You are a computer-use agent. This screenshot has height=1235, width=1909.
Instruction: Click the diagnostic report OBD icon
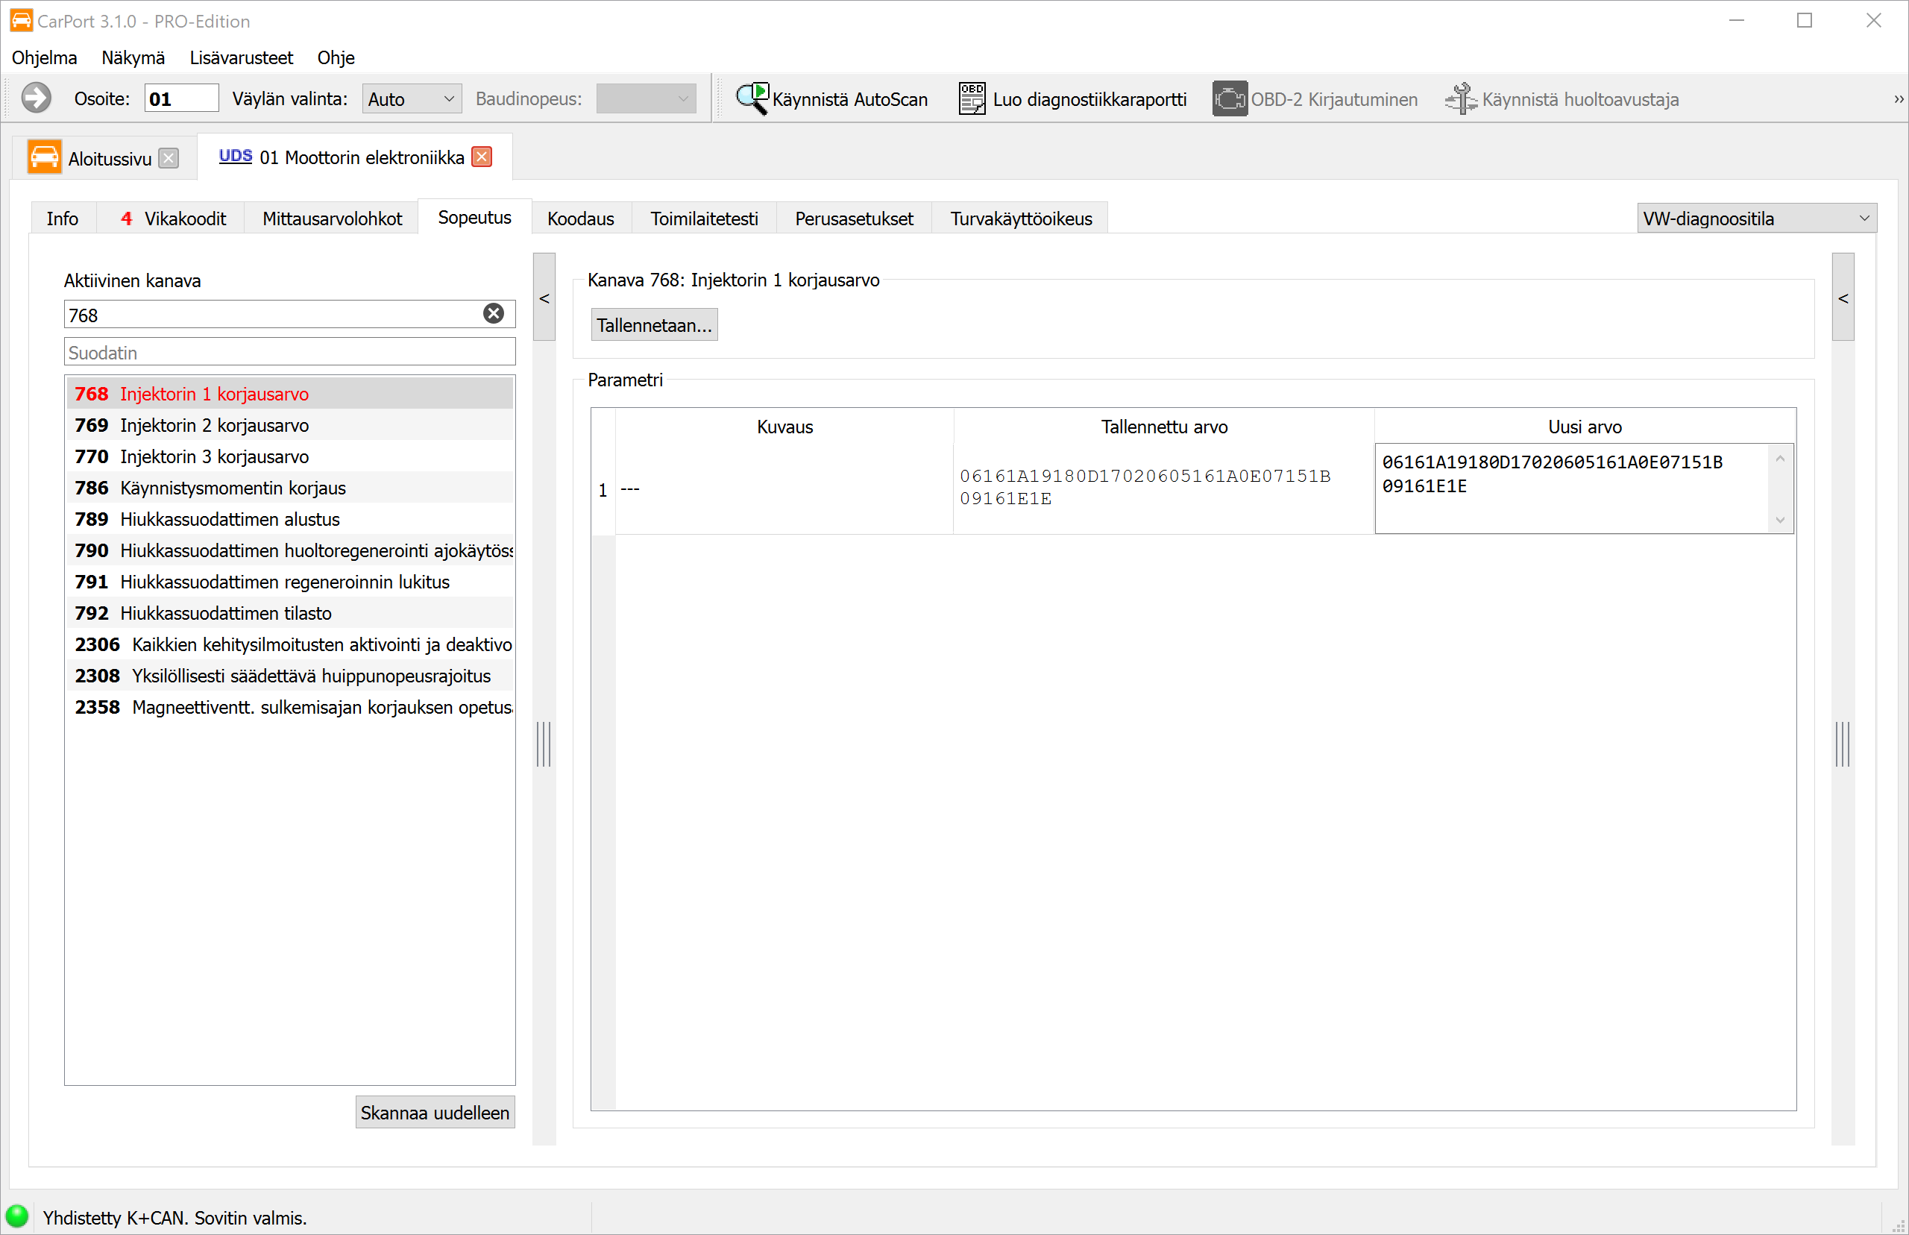(x=972, y=98)
